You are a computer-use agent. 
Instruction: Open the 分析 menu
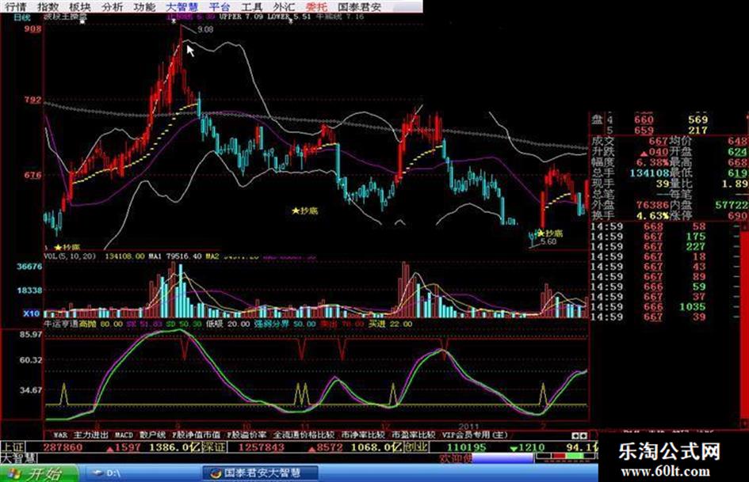(113, 6)
